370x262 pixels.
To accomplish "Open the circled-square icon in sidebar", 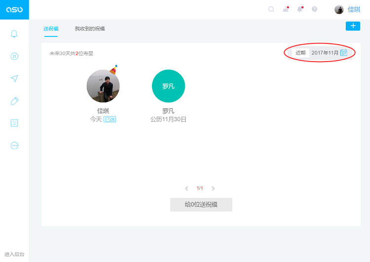I will coord(14,56).
